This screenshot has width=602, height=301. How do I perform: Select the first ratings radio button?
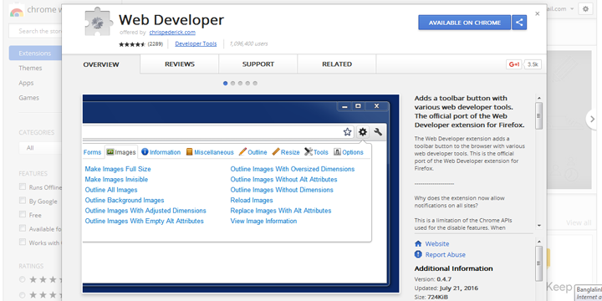(x=23, y=279)
